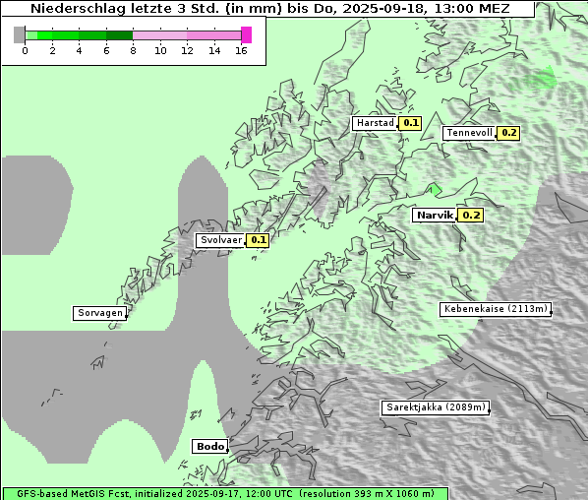Screen dimensions: 588x500
Task: Select the Svolvaer station label
Action: (220, 240)
